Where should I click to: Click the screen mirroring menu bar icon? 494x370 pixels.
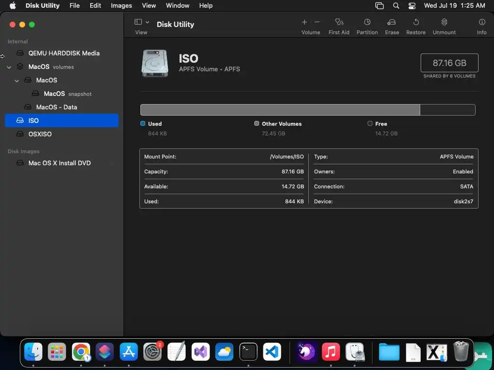tap(379, 6)
